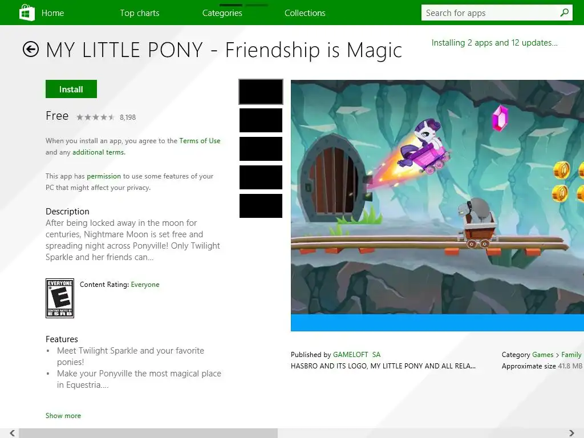Click the scrollbar left arrow
584x438 pixels.
[x=13, y=433]
